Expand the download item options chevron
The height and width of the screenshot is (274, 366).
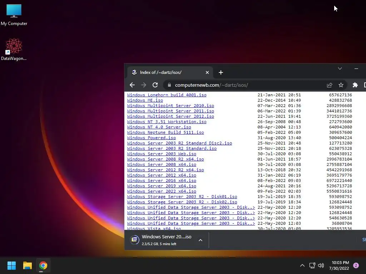coord(200,240)
